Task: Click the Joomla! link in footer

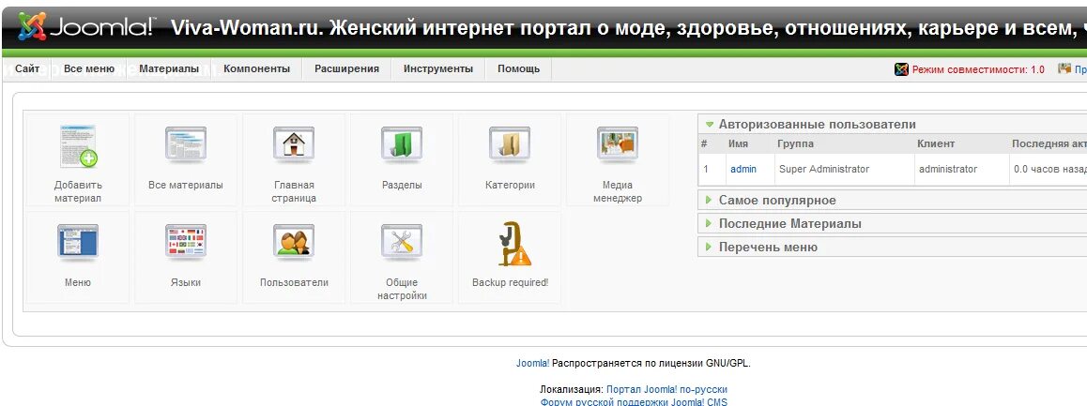Action: pos(532,363)
